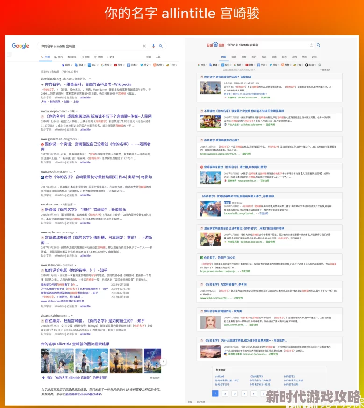364x408 pixels.
Task: Open Baidu camera image search
Action: [x=311, y=45]
